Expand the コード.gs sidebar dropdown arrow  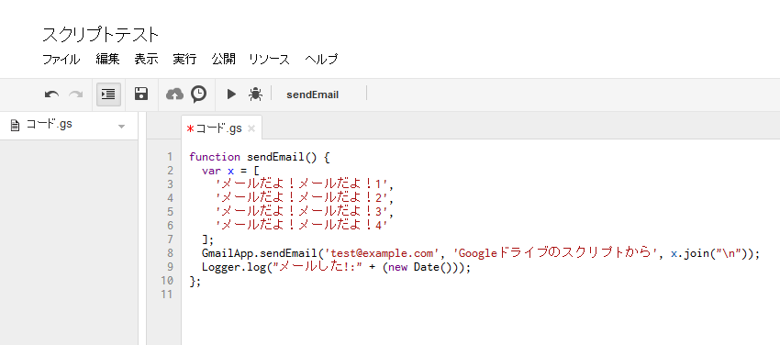(x=122, y=127)
